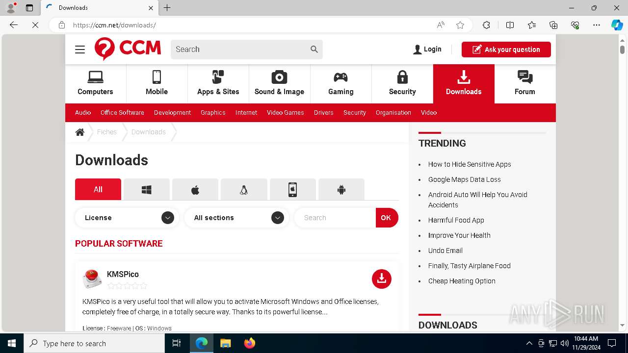Screen dimensions: 628x353
Task: Open the Security category with lock icon
Action: [x=402, y=83]
